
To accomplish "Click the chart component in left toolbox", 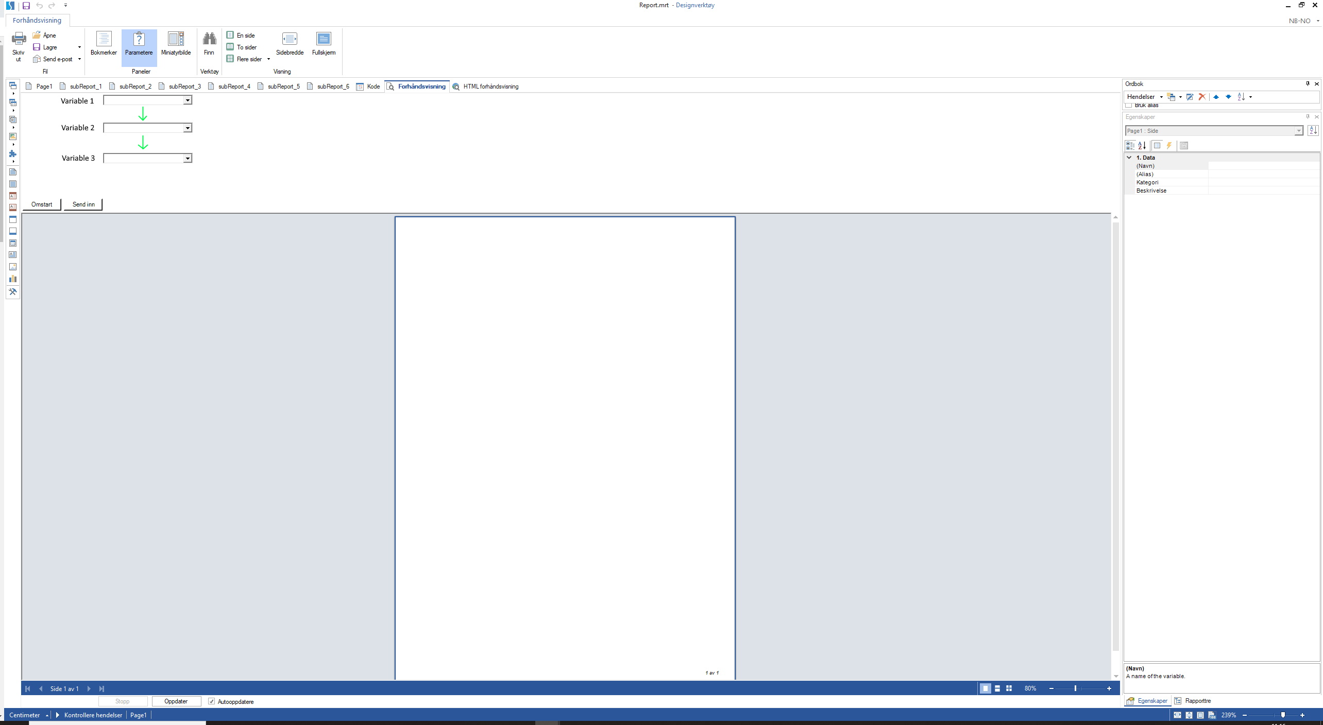I will (x=13, y=279).
